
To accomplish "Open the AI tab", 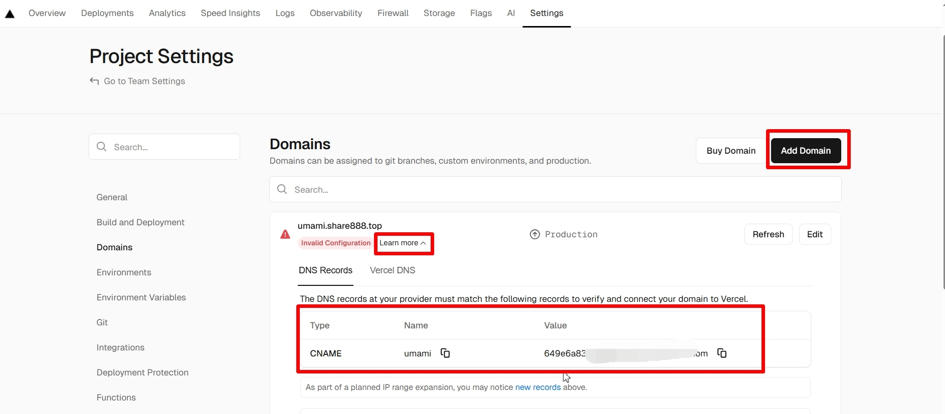I will click(x=511, y=13).
